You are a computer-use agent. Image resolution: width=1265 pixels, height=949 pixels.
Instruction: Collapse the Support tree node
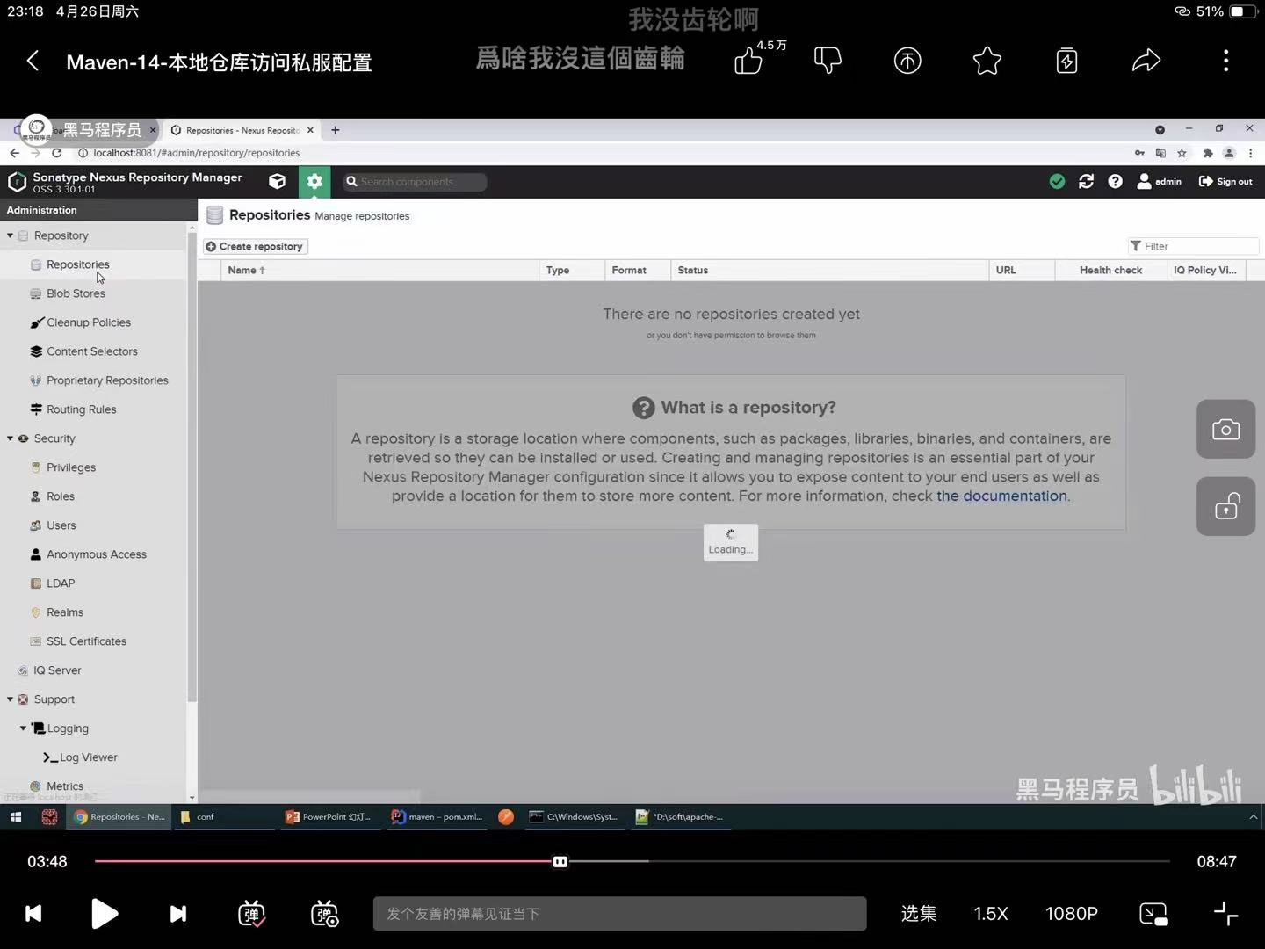[11, 699]
